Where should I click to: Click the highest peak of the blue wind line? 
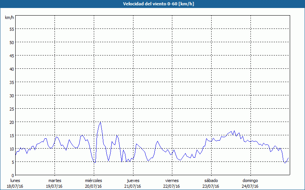click(100, 122)
